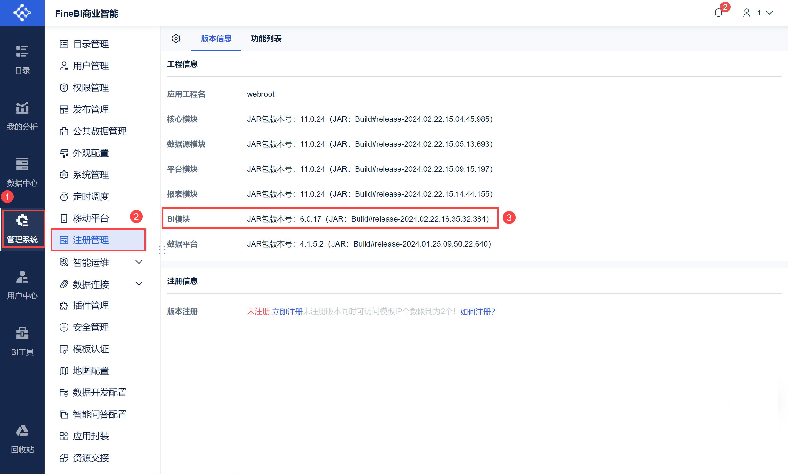Open the notification bell icon
This screenshot has height=474, width=788.
point(718,13)
